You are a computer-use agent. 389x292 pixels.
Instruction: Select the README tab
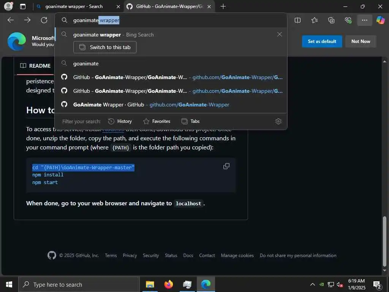click(35, 66)
